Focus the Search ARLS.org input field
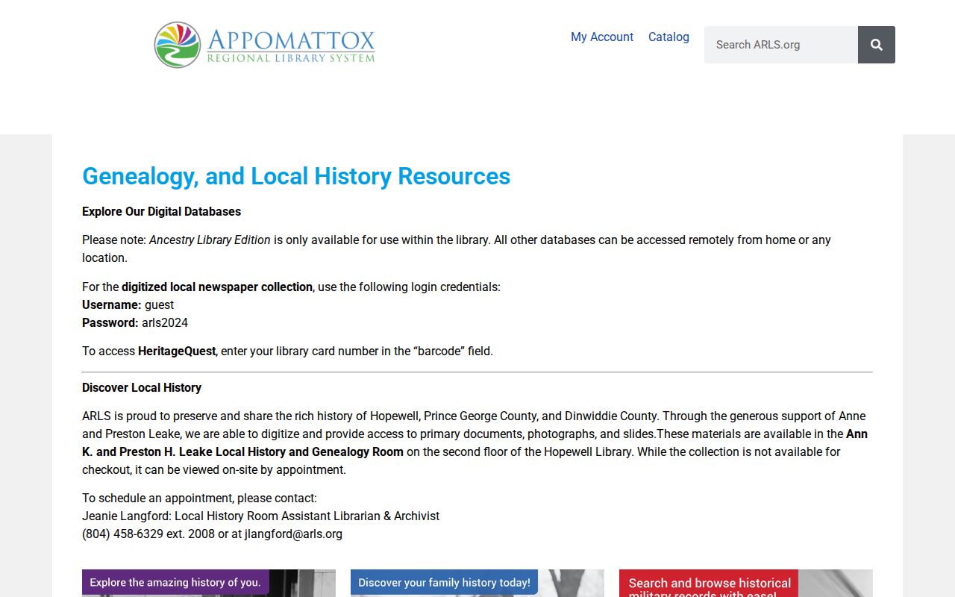 (781, 45)
